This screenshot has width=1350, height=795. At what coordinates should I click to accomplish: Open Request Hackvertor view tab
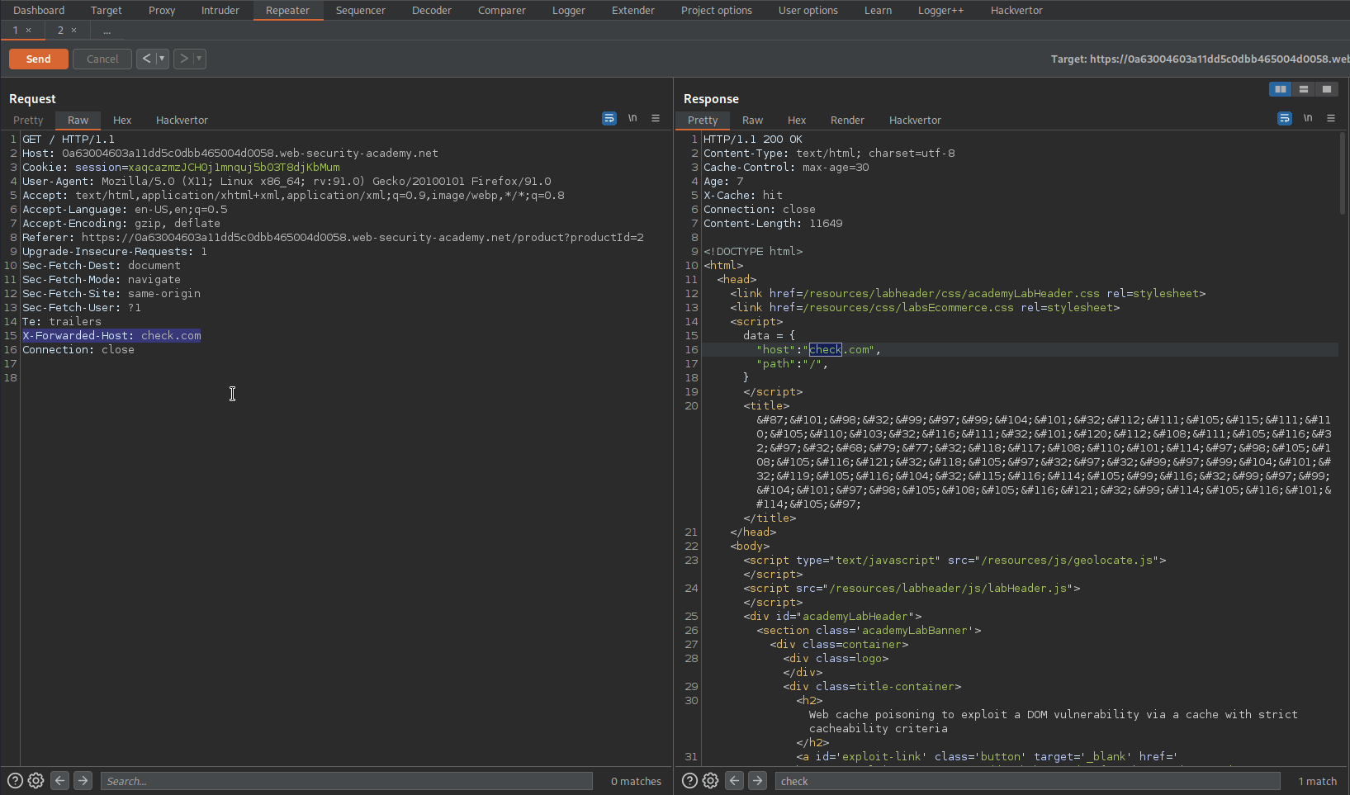(x=182, y=120)
